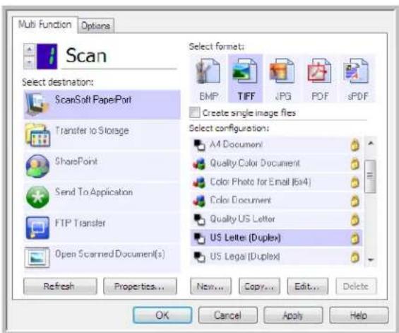Increase the scan button number with up arrow

click(x=29, y=49)
